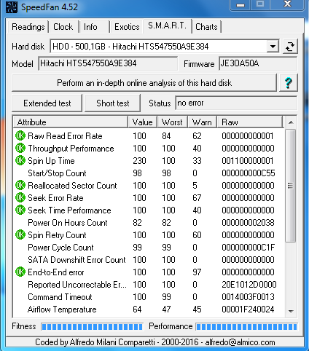309x351 pixels.
Task: Select the Spin Up Time row
Action: [x=149, y=161]
